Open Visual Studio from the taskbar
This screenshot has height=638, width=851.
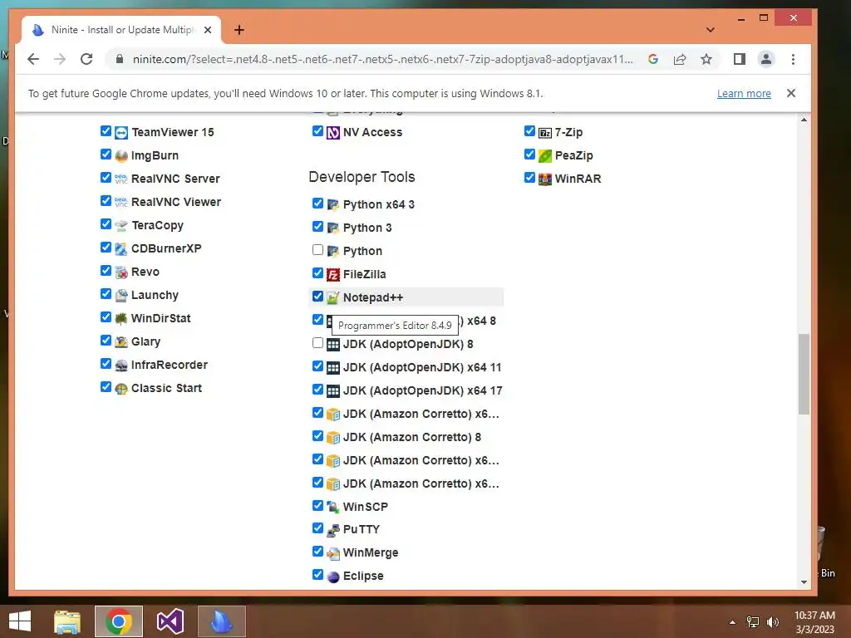(x=170, y=621)
